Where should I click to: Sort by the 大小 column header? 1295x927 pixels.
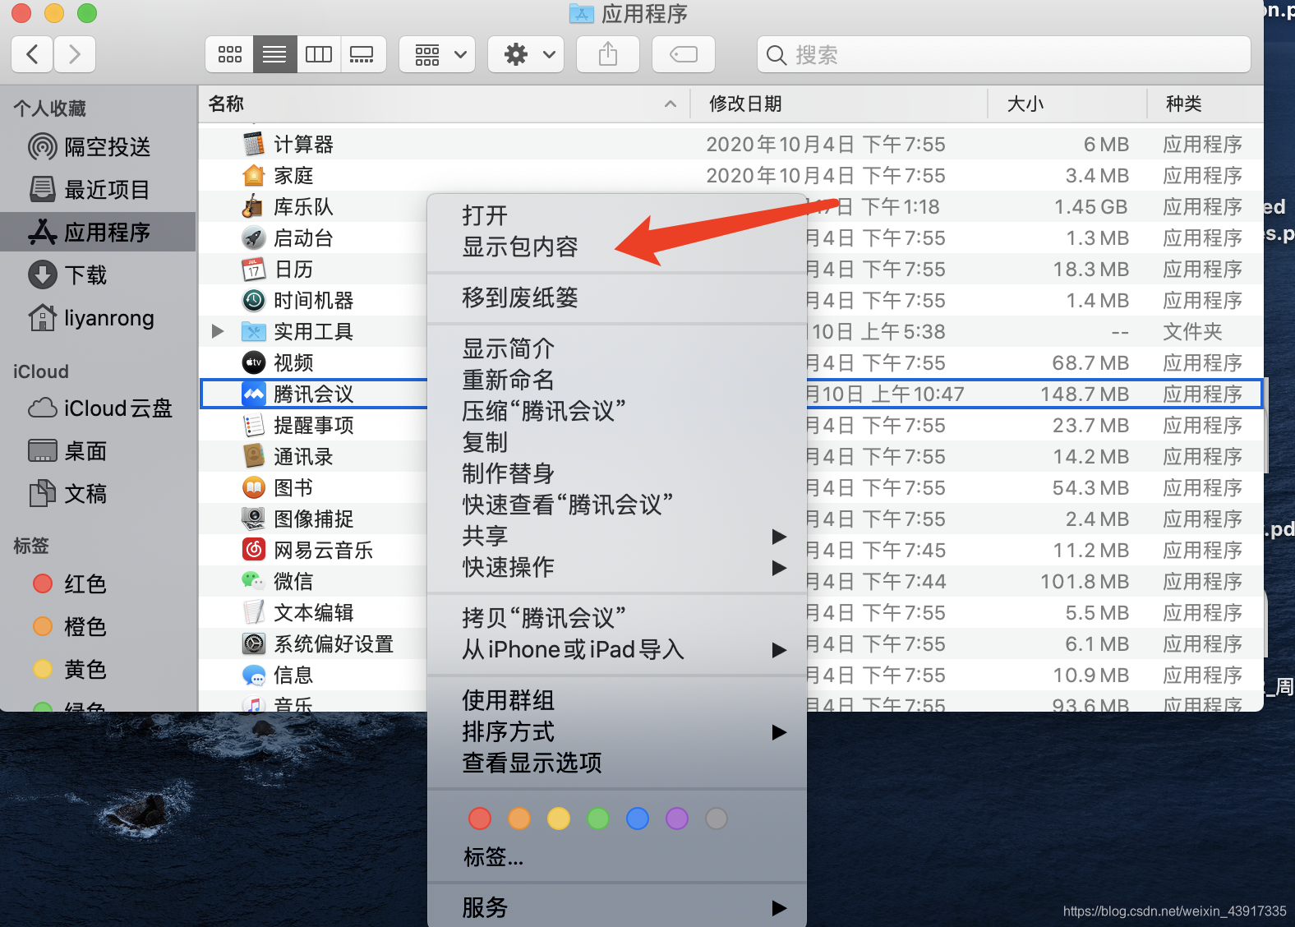(x=1067, y=104)
